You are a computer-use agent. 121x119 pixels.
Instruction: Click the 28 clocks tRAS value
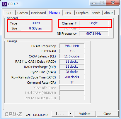click(x=72, y=72)
